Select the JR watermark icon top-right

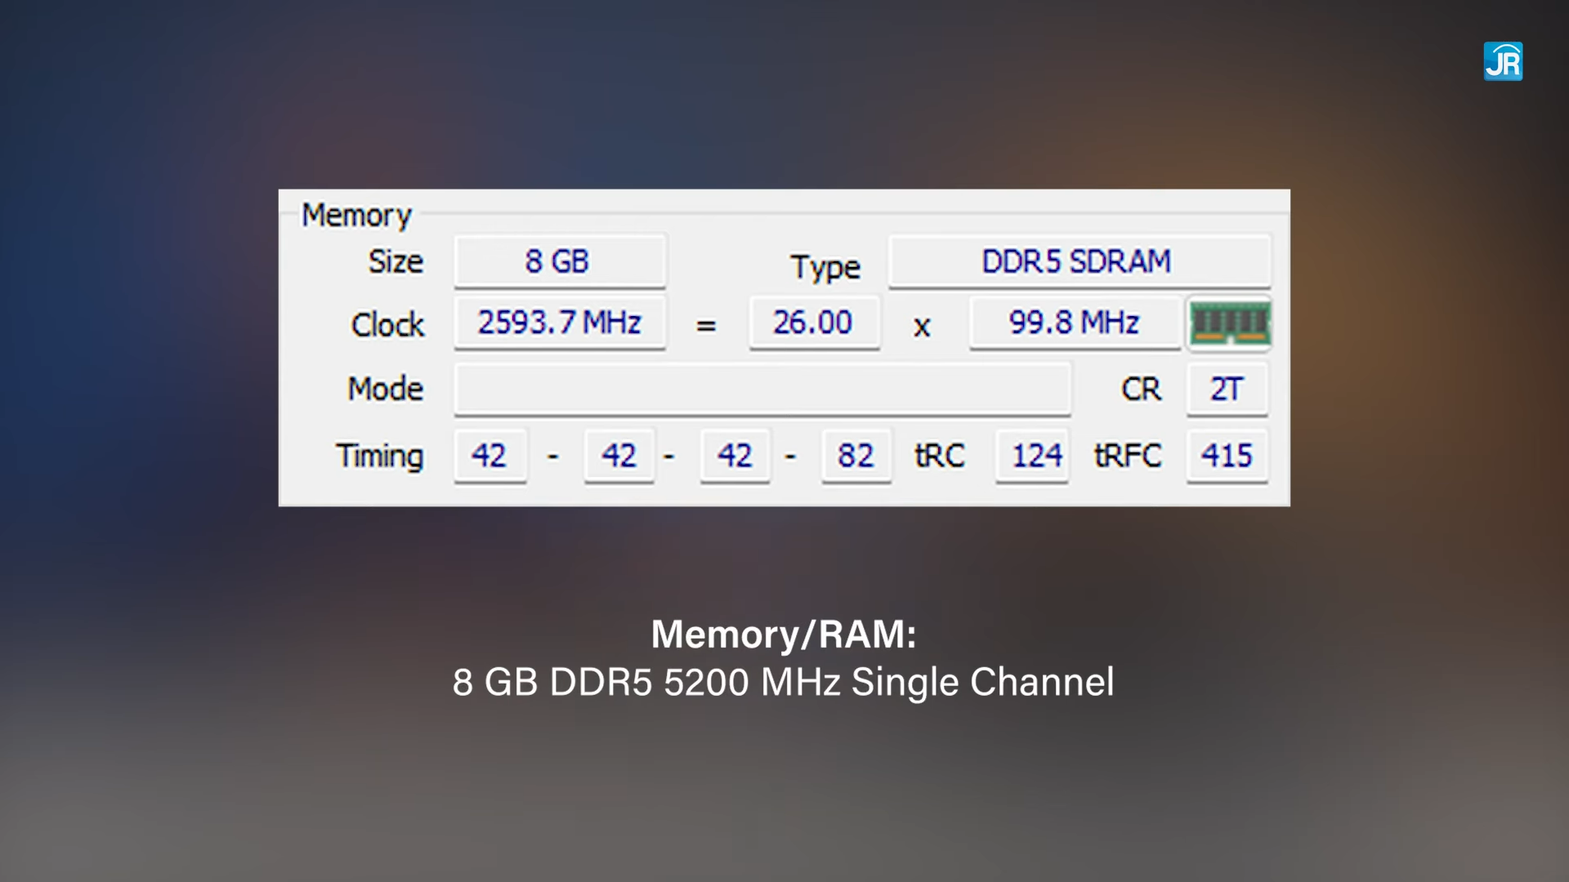[1504, 61]
